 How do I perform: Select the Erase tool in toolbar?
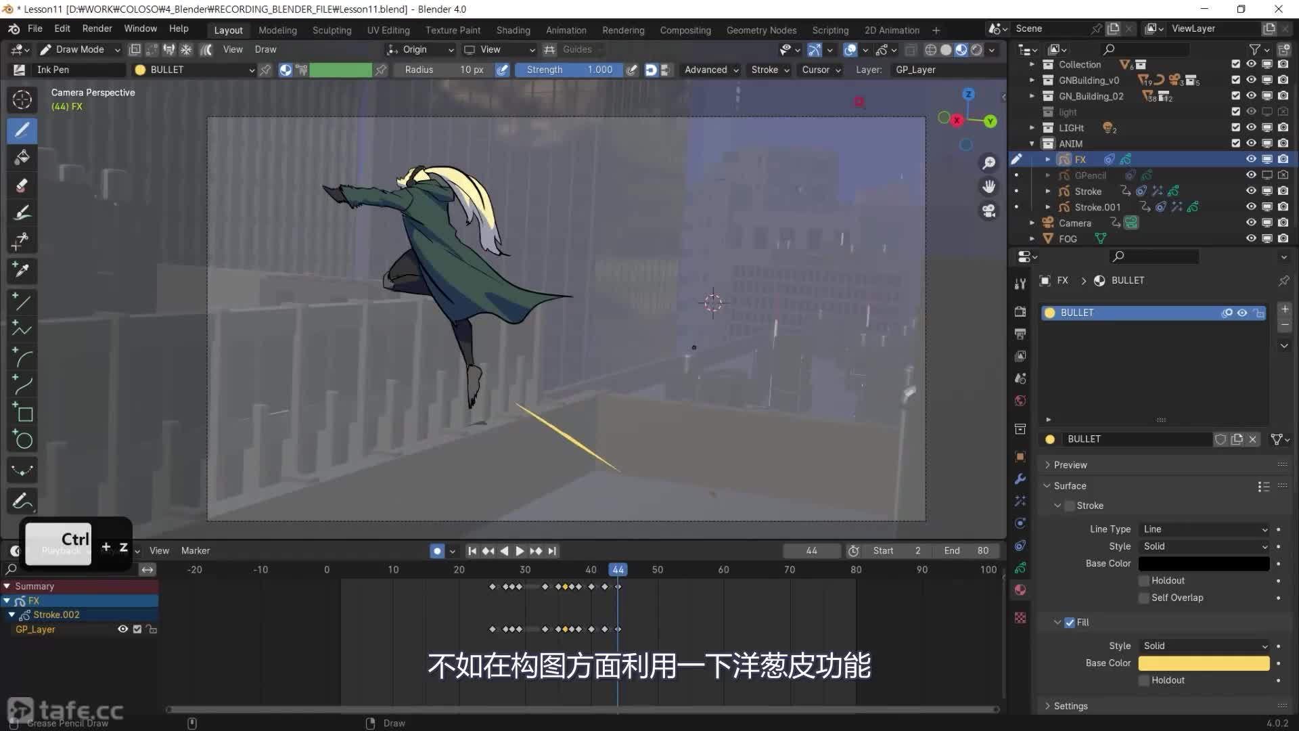pyautogui.click(x=22, y=185)
